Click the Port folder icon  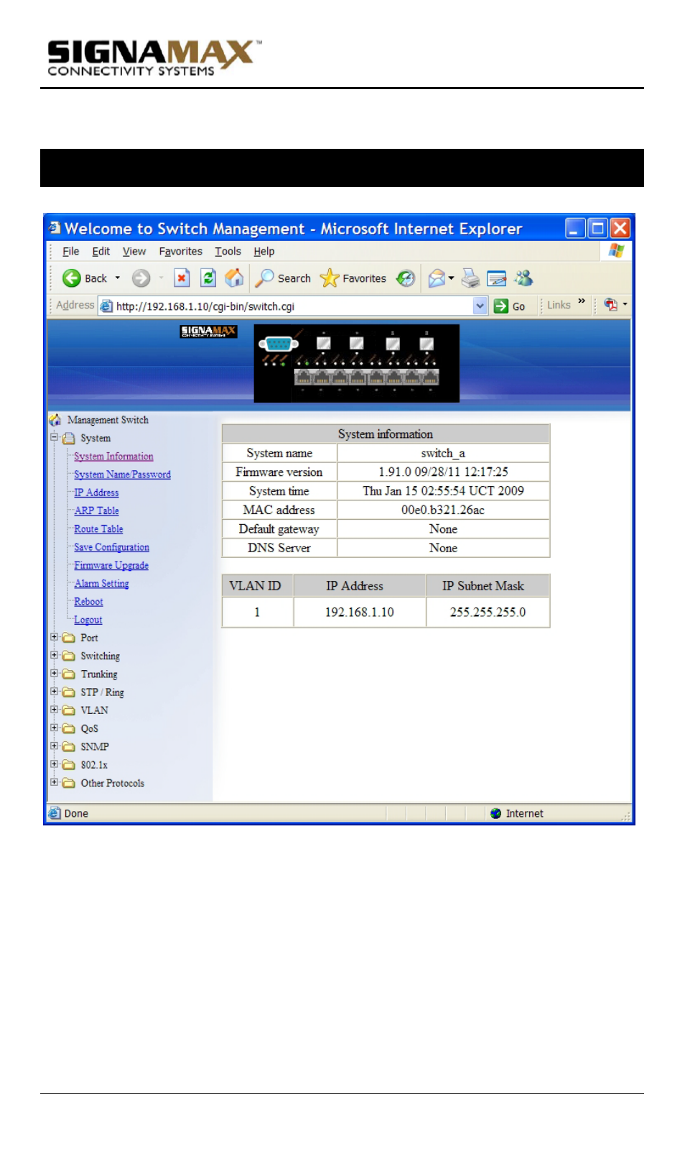(69, 638)
